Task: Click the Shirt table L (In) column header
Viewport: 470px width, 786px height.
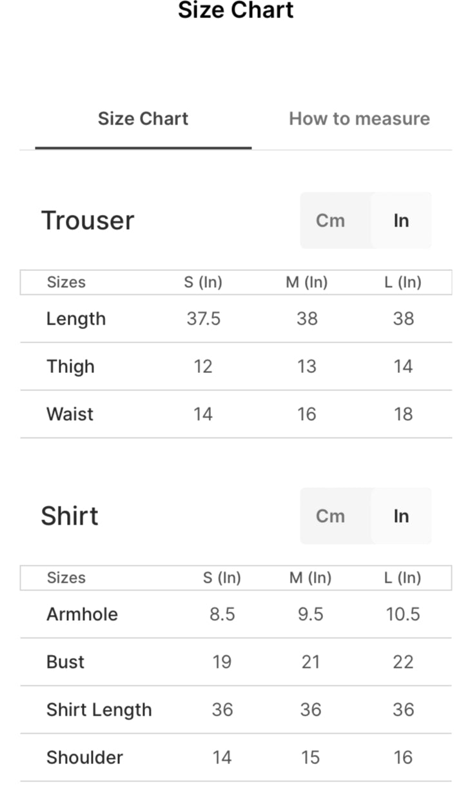Action: (x=403, y=578)
